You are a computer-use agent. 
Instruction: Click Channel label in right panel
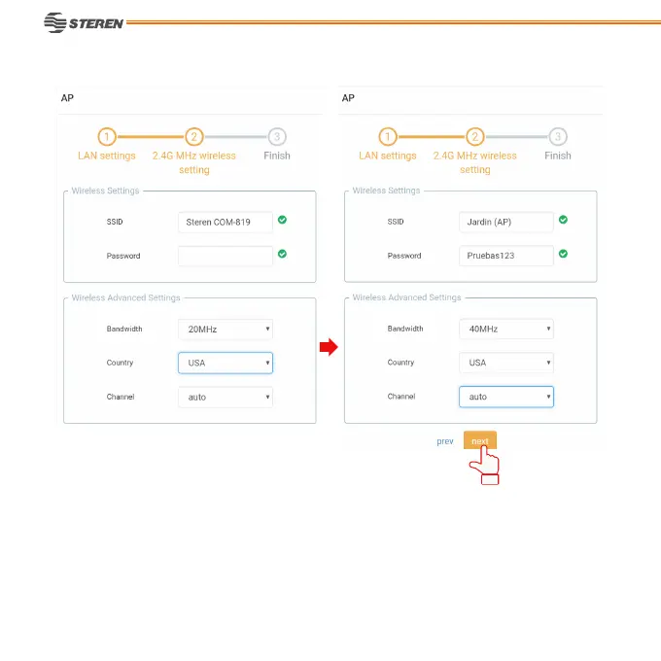[x=401, y=397]
